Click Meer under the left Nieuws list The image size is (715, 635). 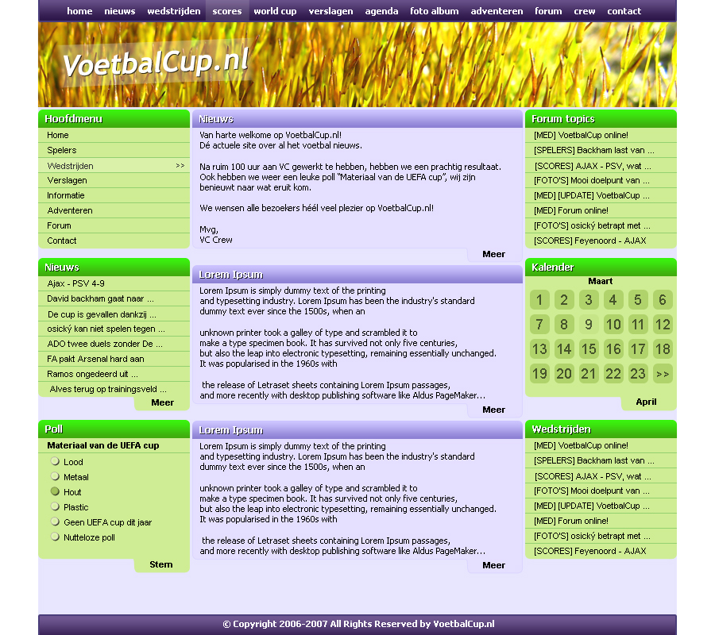point(162,402)
